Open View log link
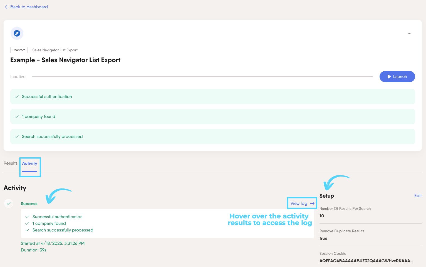The height and width of the screenshot is (267, 426). click(302, 203)
